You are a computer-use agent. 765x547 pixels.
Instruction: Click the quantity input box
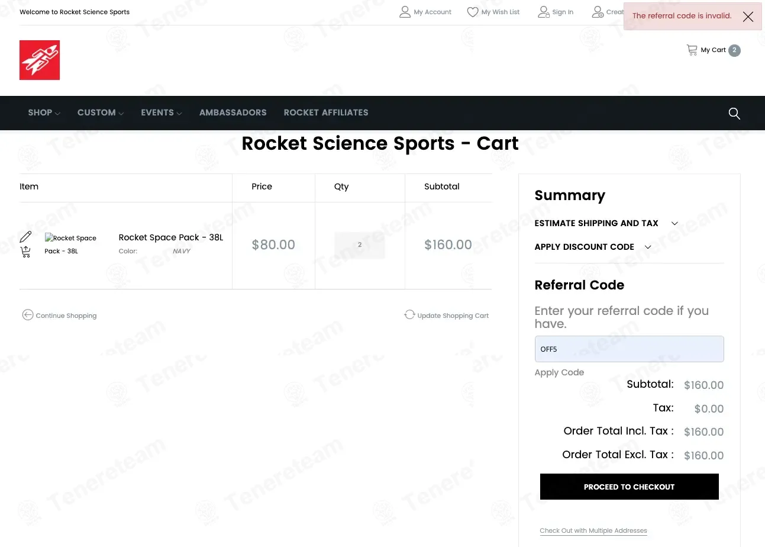[x=360, y=245]
